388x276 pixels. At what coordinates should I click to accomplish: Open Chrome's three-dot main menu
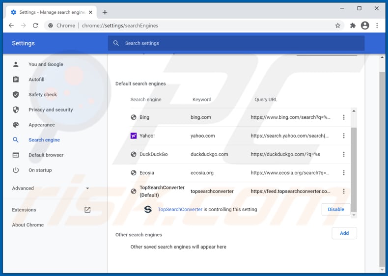tap(377, 26)
